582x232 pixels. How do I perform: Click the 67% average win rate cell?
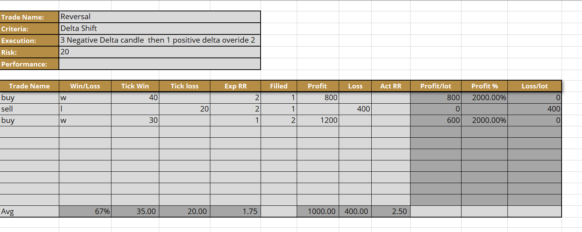tap(85, 212)
